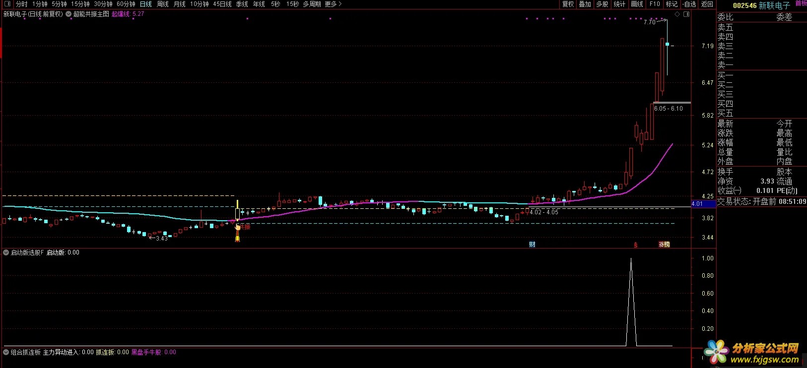Screen dimensions: 807x368
Task: Click 交易状态 开盘前 status text
Action: pyautogui.click(x=746, y=202)
